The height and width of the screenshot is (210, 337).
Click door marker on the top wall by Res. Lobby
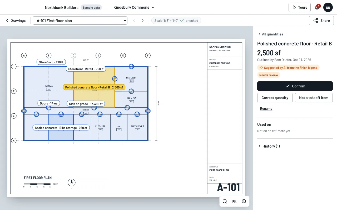(x=131, y=66)
